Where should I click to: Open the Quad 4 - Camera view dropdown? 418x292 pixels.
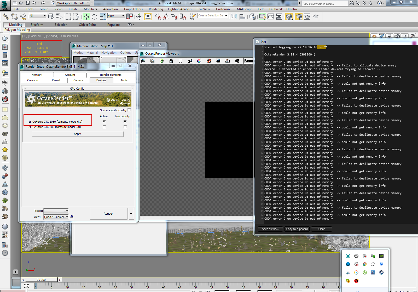coord(56,217)
